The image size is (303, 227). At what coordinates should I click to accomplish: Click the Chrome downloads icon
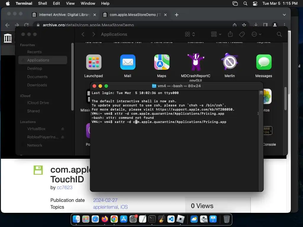(256, 25)
